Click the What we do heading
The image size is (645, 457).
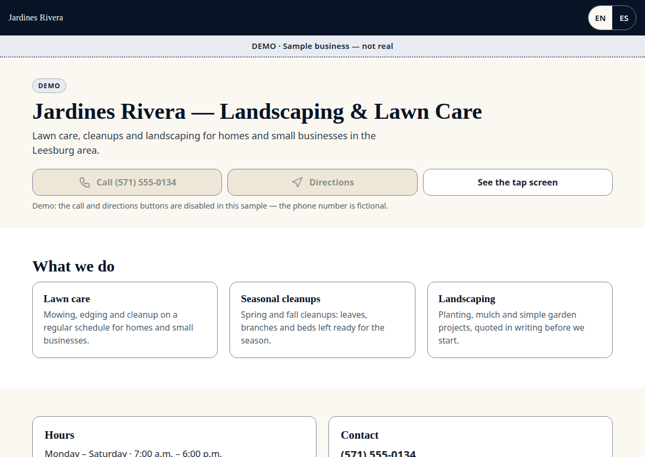74,266
